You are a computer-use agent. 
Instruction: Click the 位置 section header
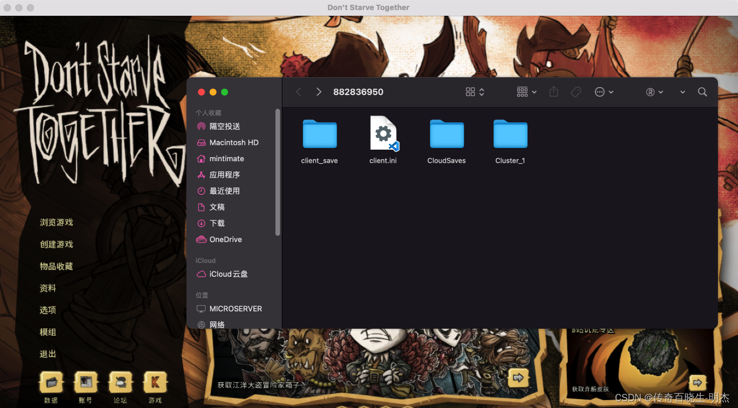202,295
